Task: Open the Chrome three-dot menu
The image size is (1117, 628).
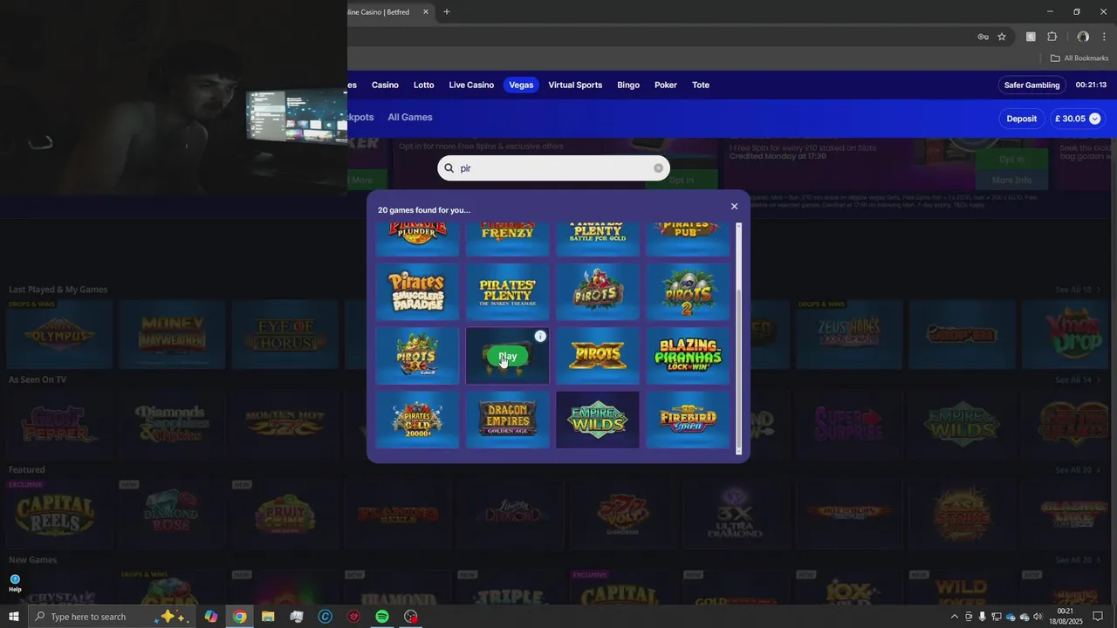Action: (1104, 37)
